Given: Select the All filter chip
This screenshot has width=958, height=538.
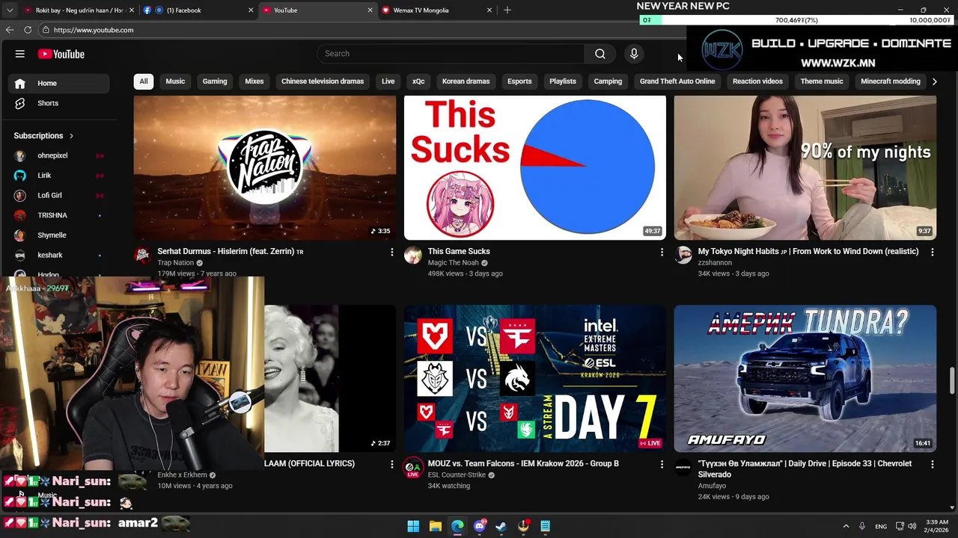Looking at the screenshot, I should (144, 81).
